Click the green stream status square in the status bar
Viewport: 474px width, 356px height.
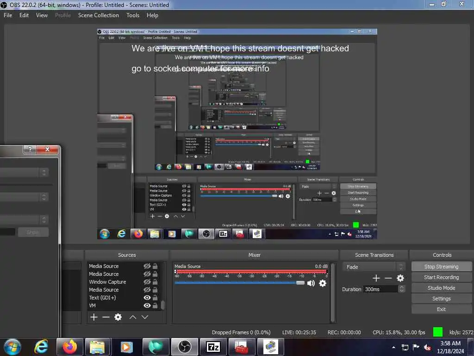coord(438,332)
